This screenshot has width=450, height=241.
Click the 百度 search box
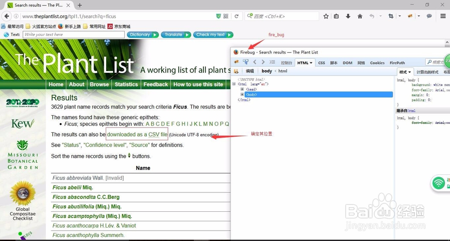[282, 16]
